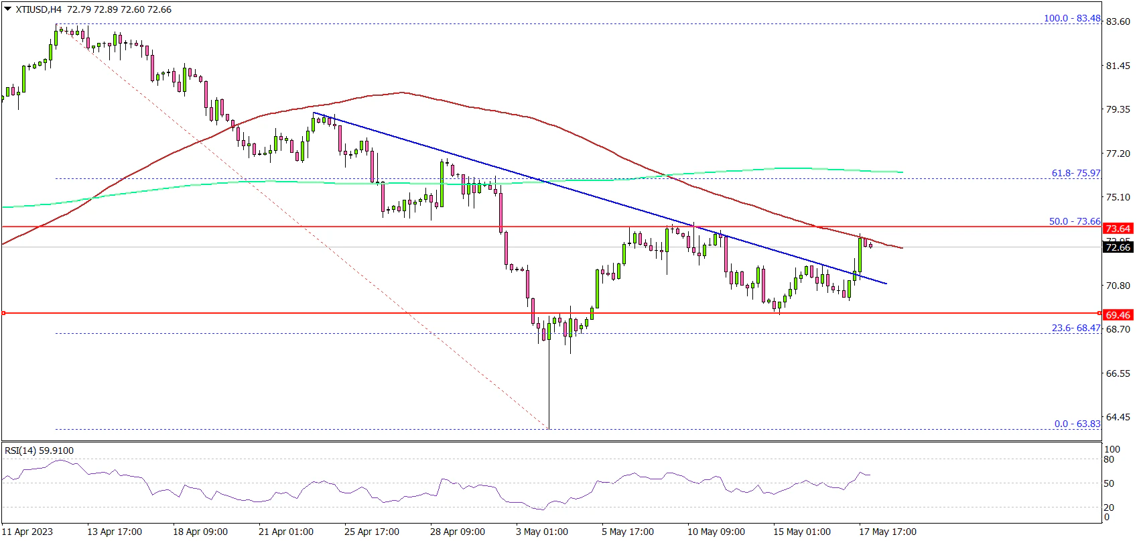Screen dimensions: 1139x541
Task: Click the 61.8 - 75.97 Fibonacci label
Action: [x=1075, y=173]
